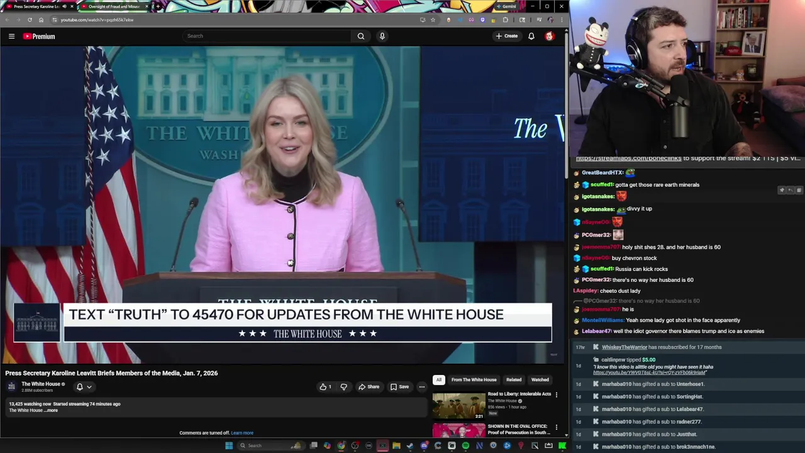Go back with the browser back arrow
Image resolution: width=805 pixels, height=453 pixels.
[x=7, y=20]
